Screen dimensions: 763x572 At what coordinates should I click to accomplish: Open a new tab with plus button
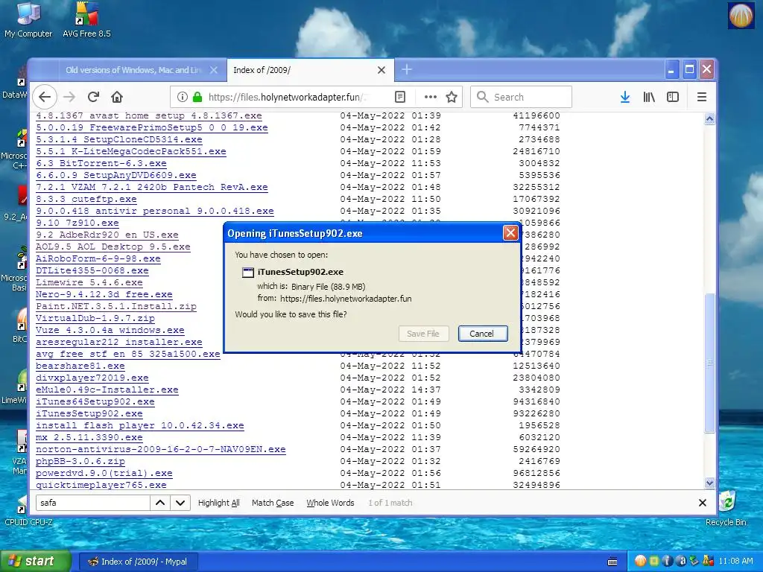coord(407,70)
